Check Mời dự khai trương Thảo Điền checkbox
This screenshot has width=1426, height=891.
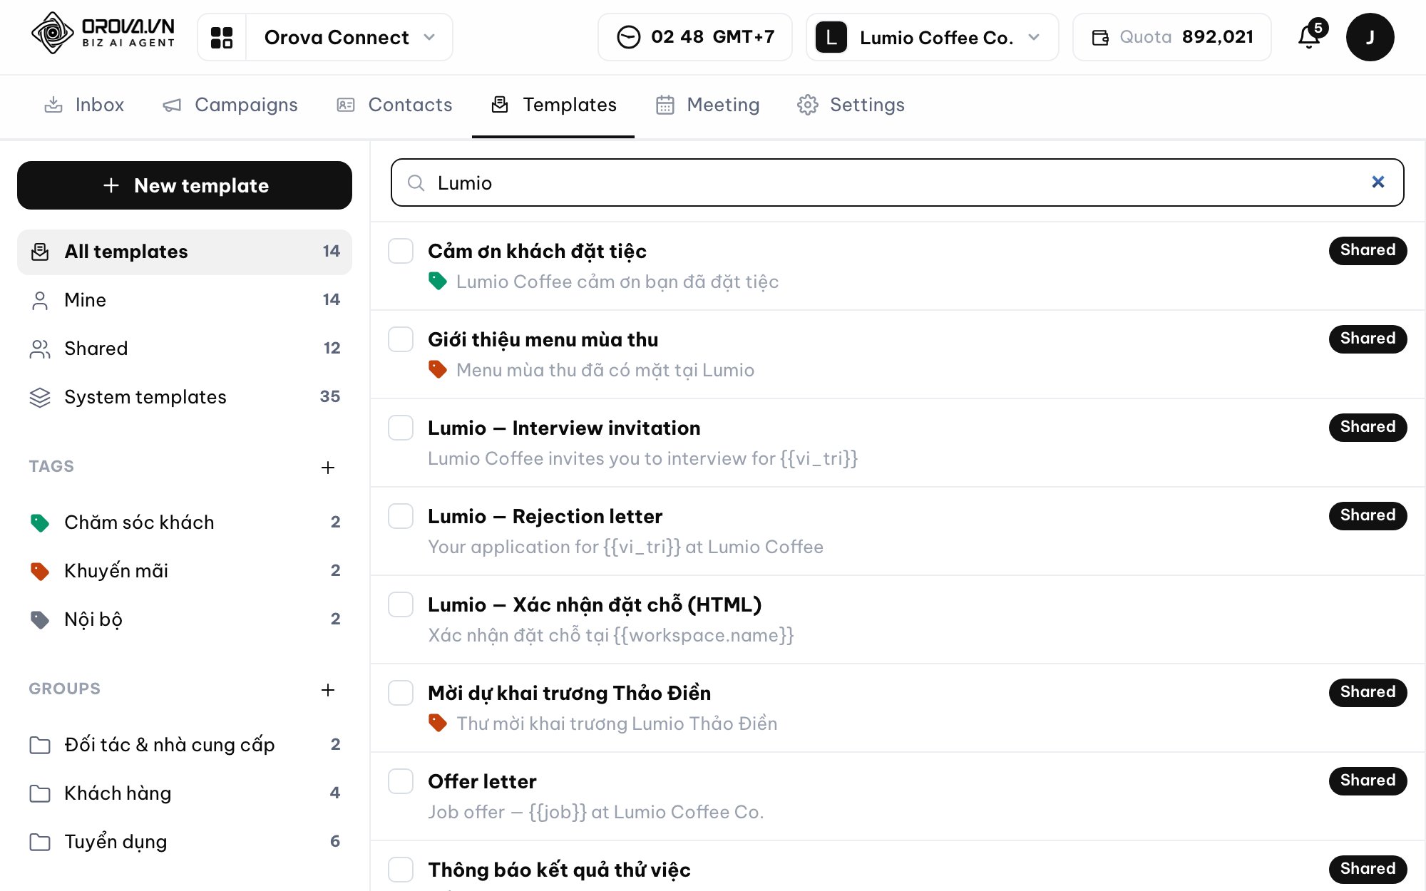401,693
